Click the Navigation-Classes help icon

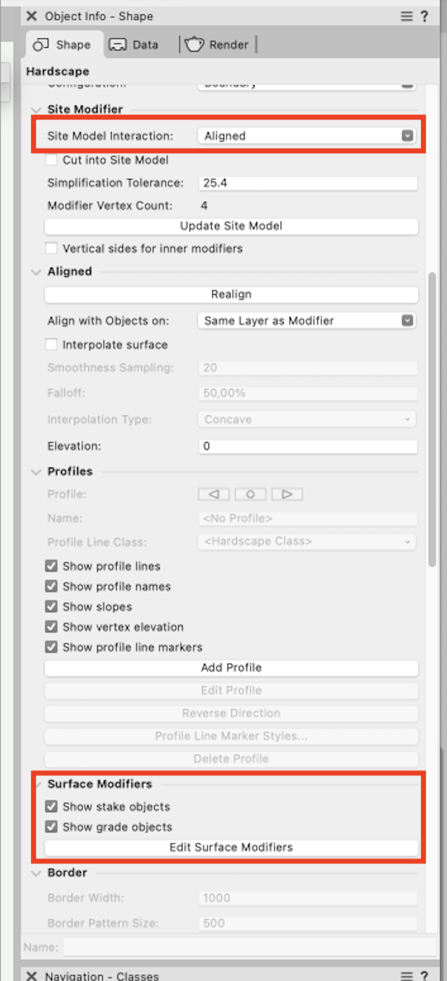[425, 975]
